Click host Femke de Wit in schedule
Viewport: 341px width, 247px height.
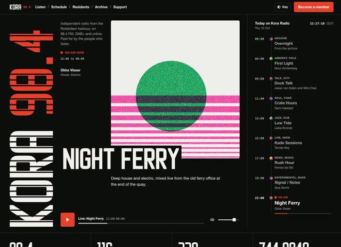(284, 168)
